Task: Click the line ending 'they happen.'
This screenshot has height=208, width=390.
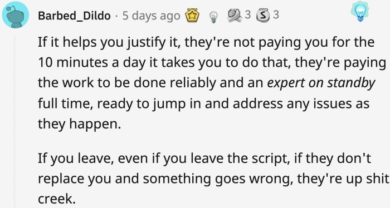Action: 79,123
